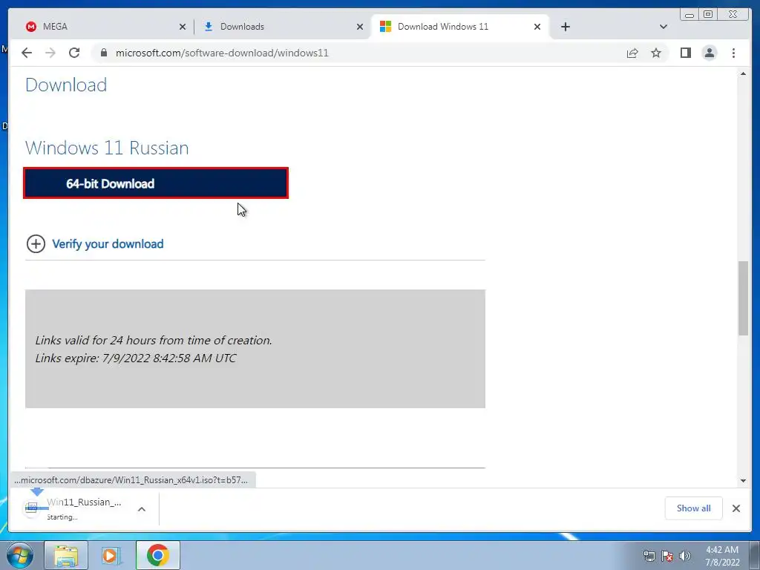760x570 pixels.
Task: Focus the address bar URL
Action: coord(222,53)
